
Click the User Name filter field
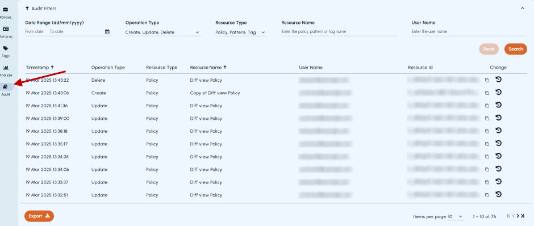click(x=469, y=32)
